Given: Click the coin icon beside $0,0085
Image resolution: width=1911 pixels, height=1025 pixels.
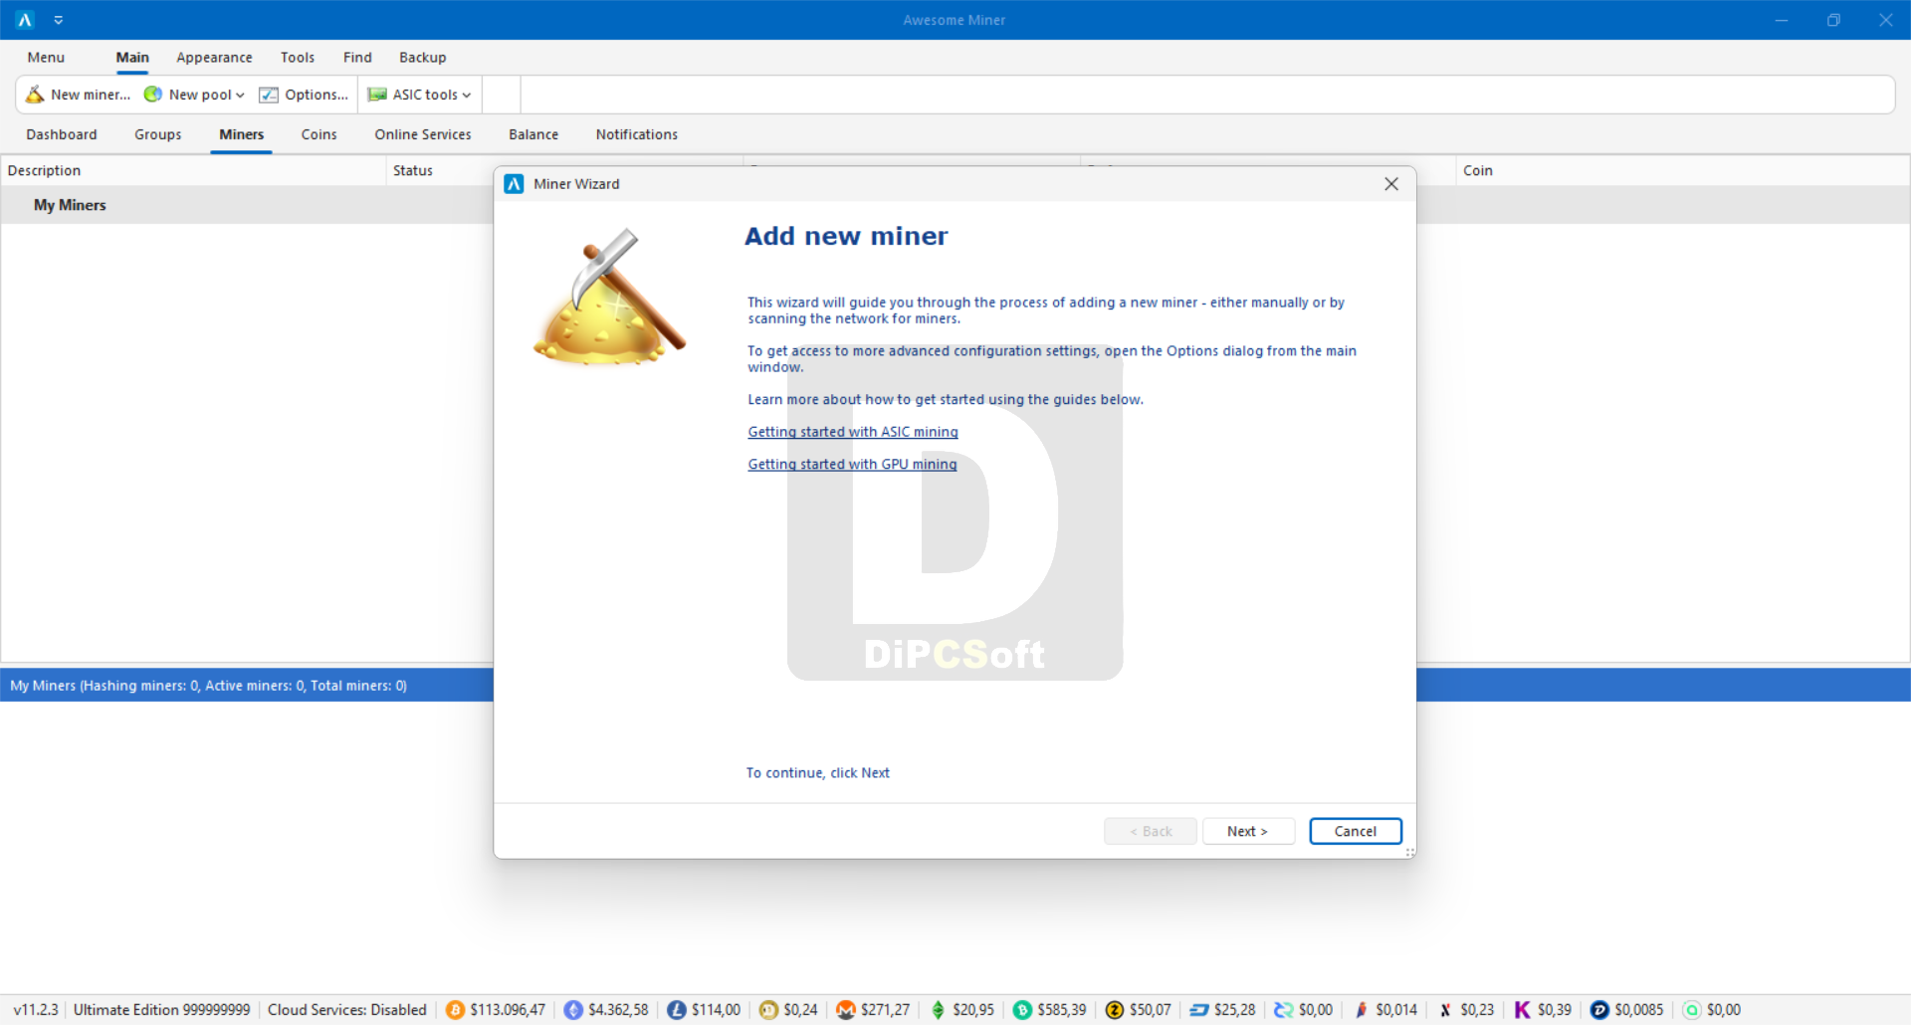Looking at the screenshot, I should coord(1599,1010).
